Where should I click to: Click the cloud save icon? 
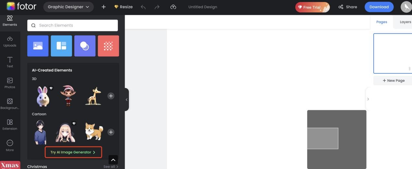173,7
